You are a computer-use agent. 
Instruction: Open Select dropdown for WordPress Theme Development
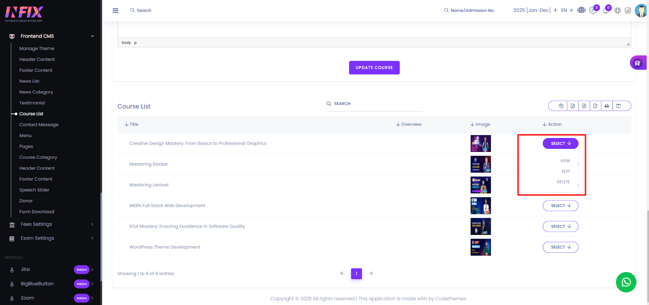click(x=561, y=247)
